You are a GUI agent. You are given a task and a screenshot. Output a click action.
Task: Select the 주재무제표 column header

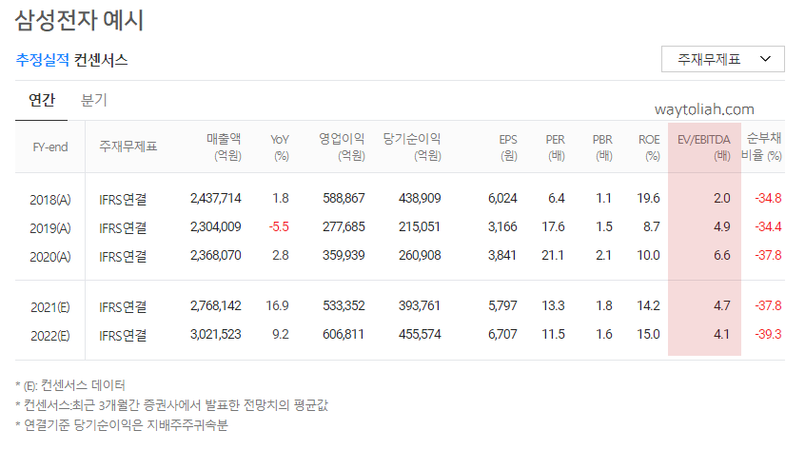click(128, 147)
